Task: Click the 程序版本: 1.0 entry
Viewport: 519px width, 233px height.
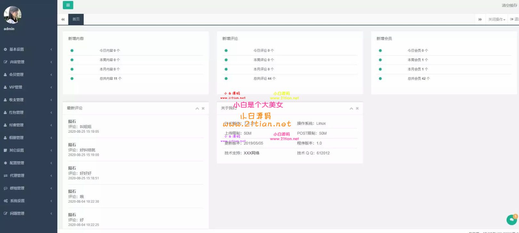Action: pos(309,143)
